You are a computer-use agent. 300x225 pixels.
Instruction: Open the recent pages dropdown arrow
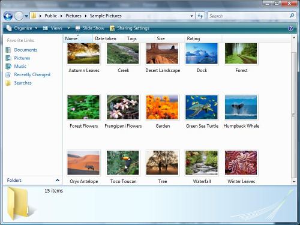pyautogui.click(x=26, y=16)
